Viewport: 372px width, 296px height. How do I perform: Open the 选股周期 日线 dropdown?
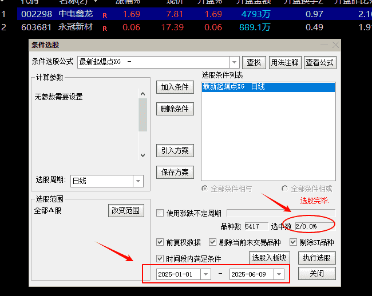pos(138,181)
